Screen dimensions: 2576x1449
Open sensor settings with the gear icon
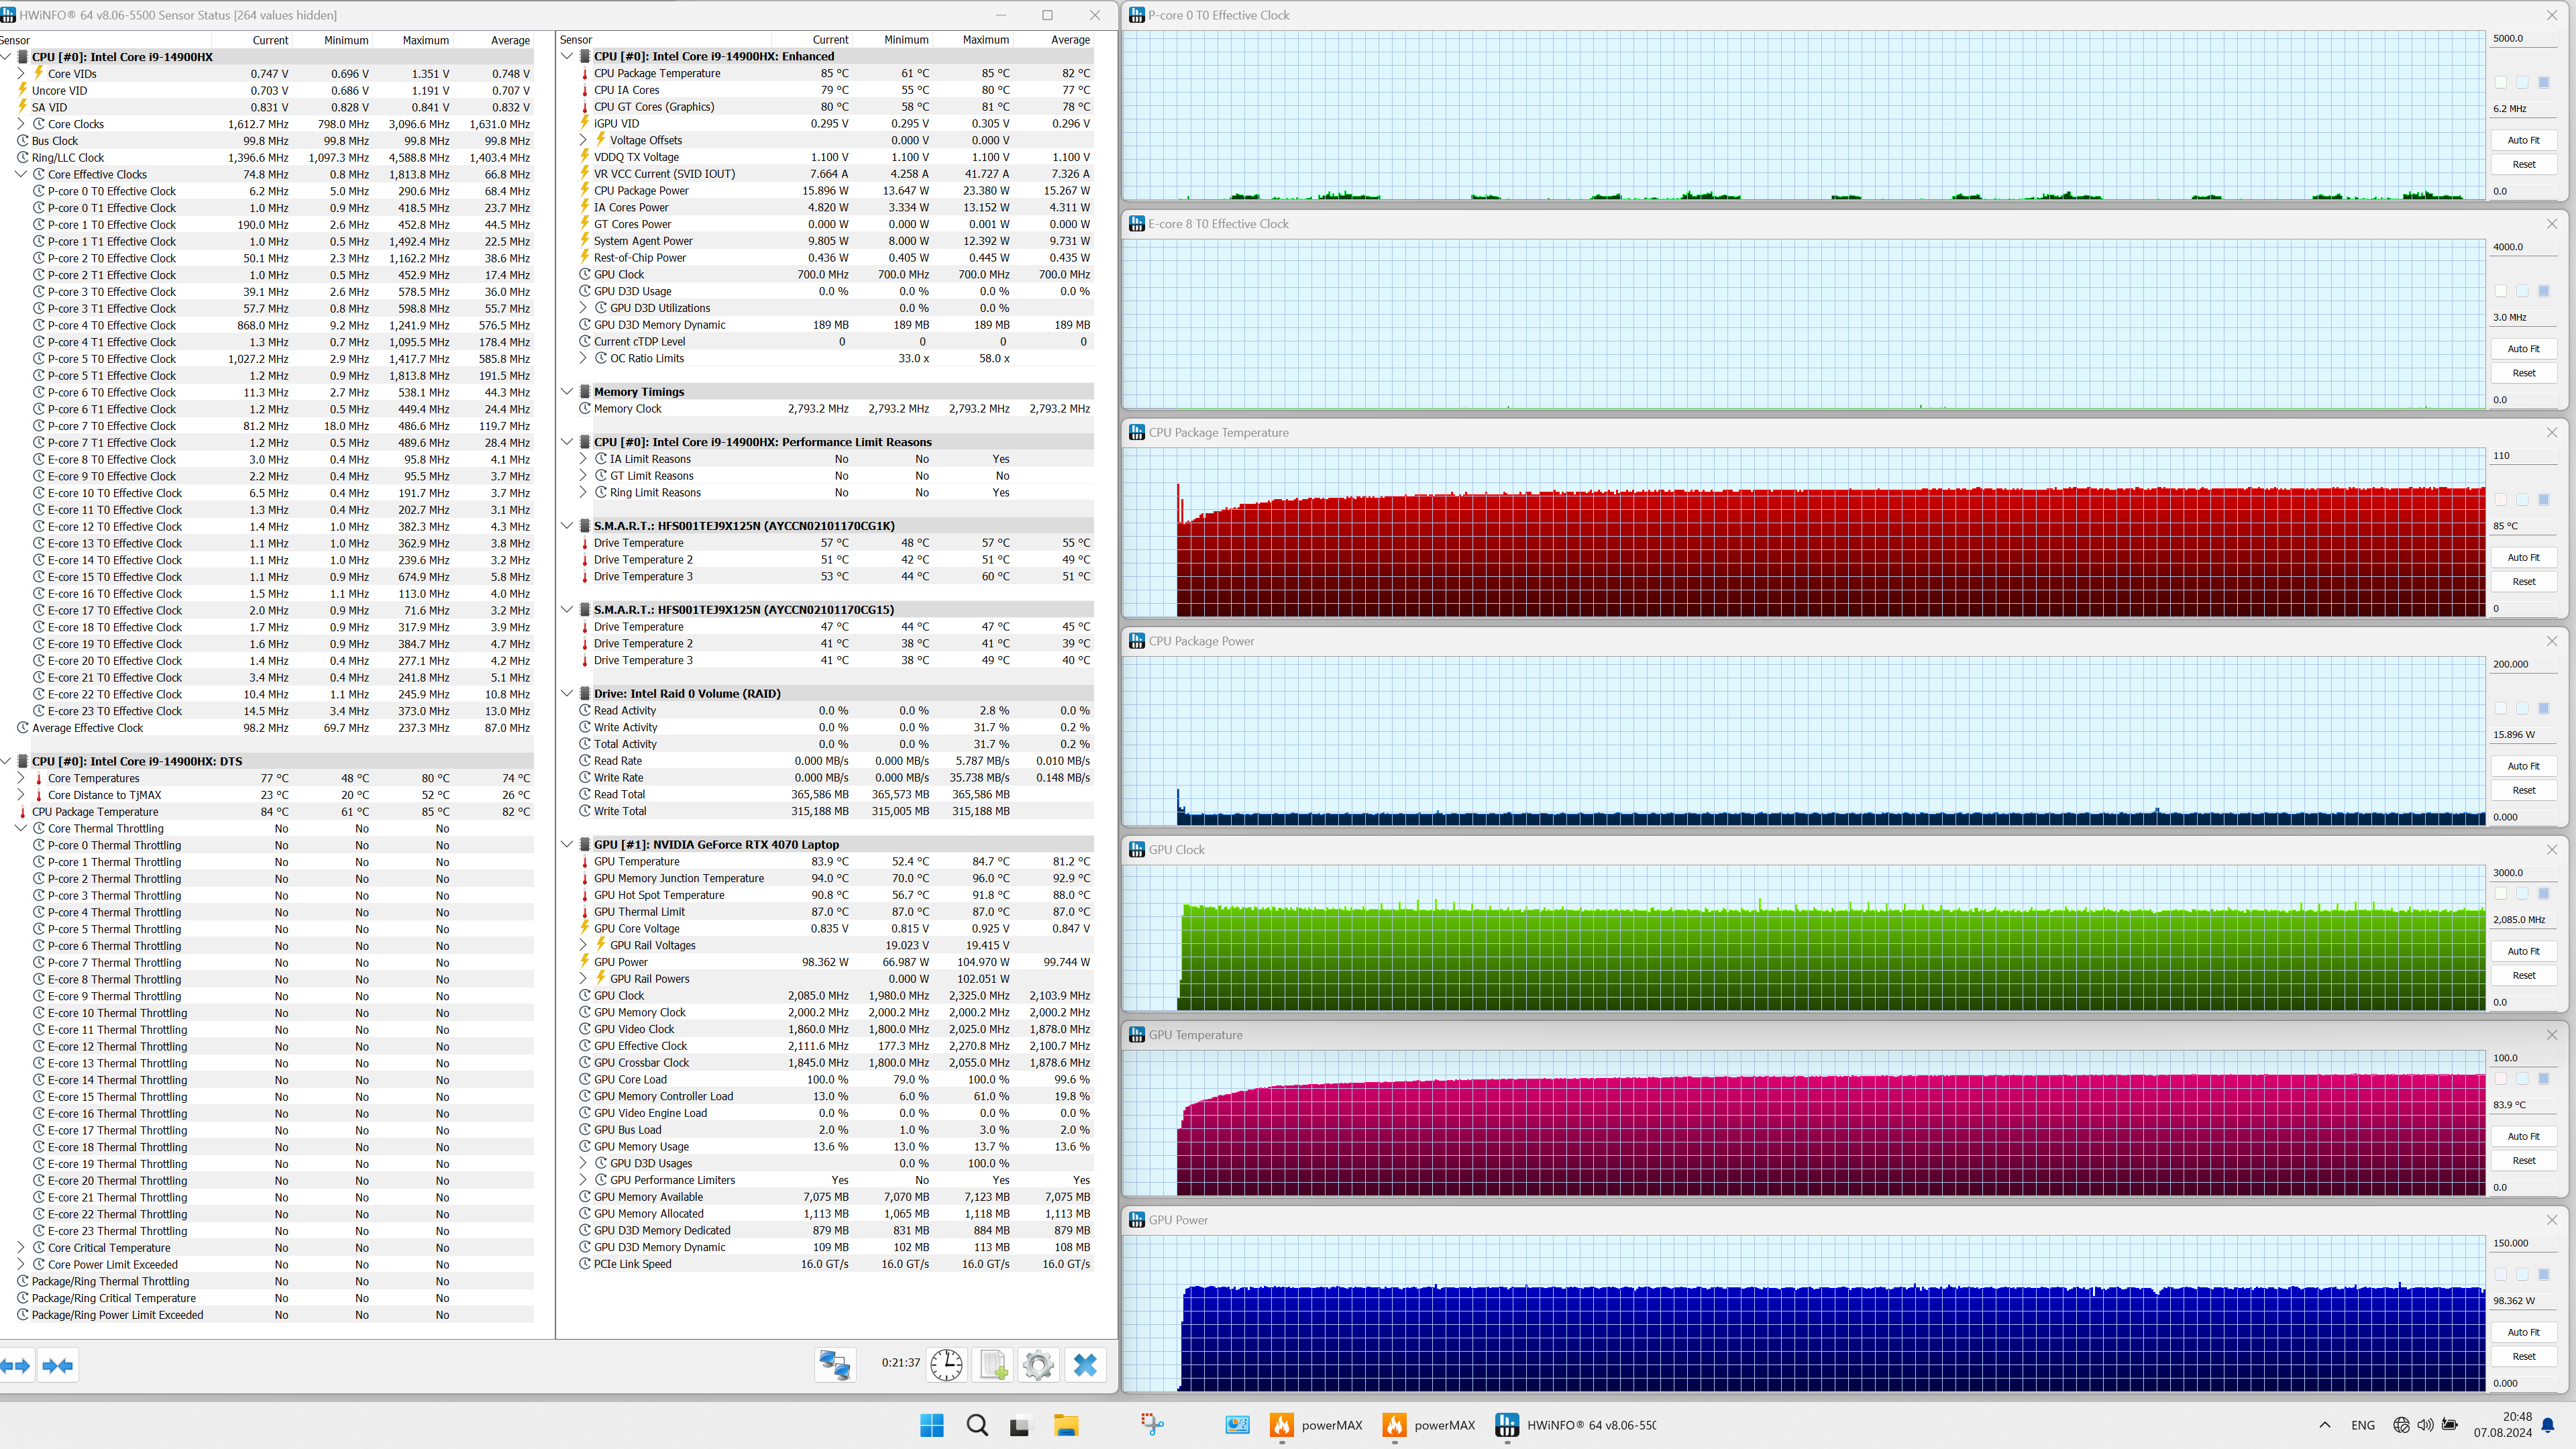tap(1038, 1364)
